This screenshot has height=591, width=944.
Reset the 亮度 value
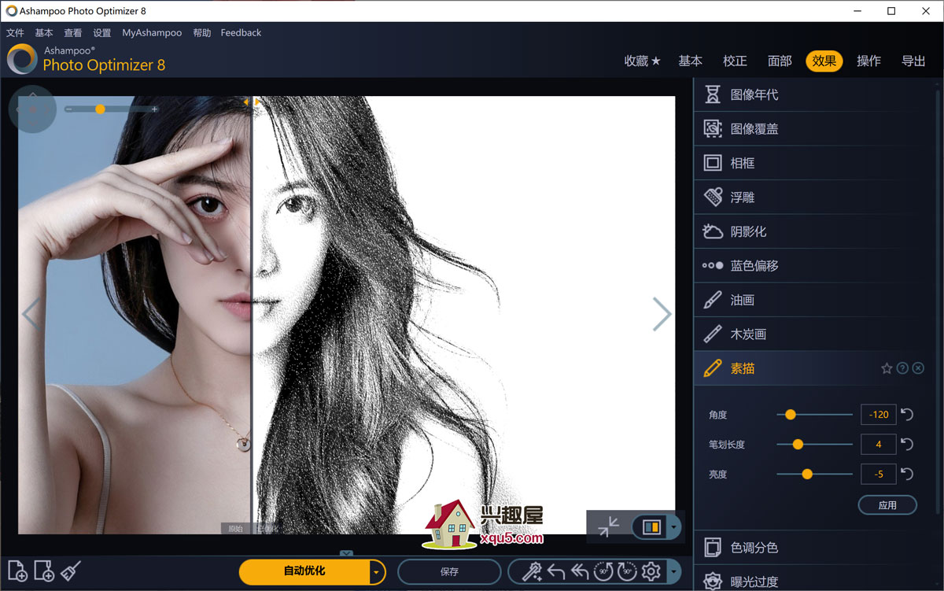pyautogui.click(x=907, y=474)
